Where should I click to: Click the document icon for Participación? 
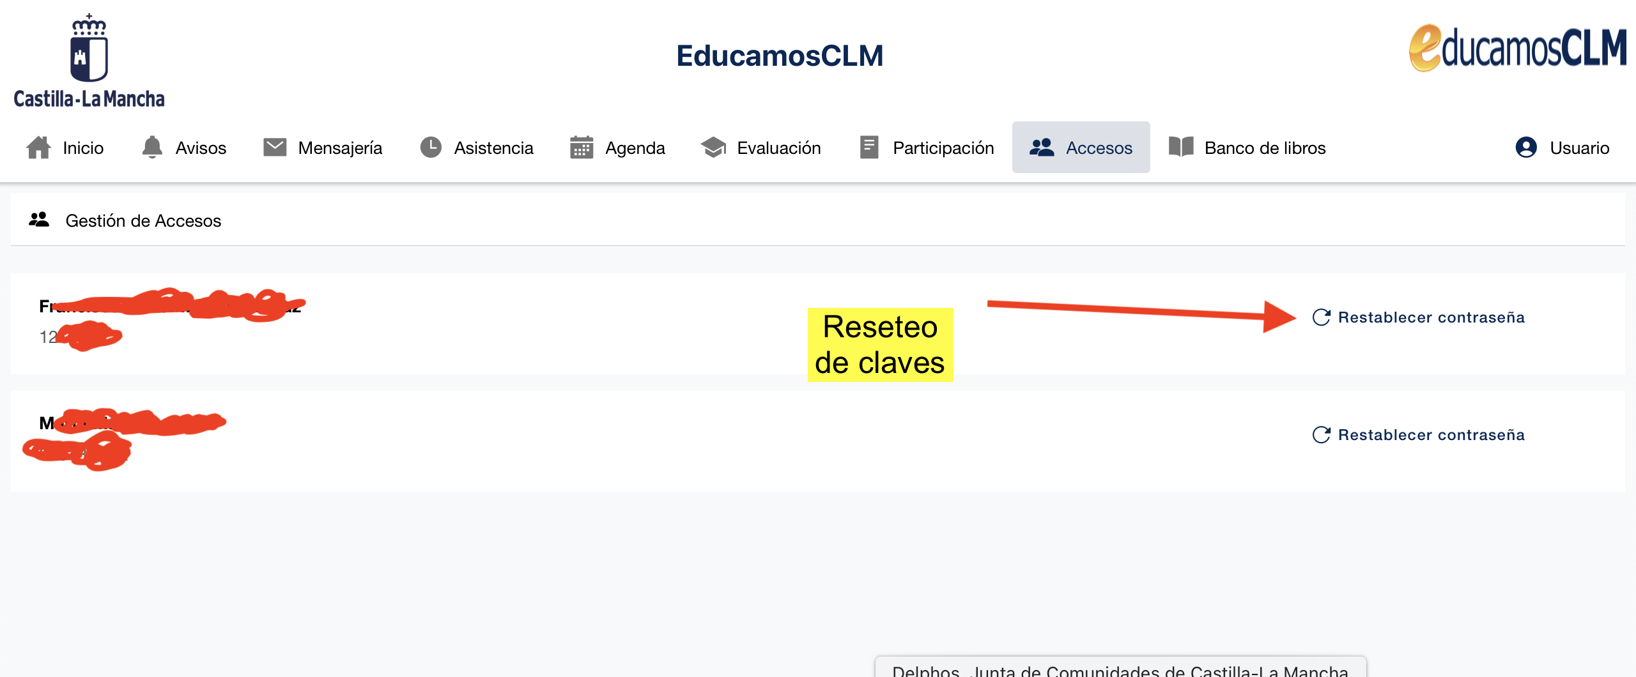(869, 148)
